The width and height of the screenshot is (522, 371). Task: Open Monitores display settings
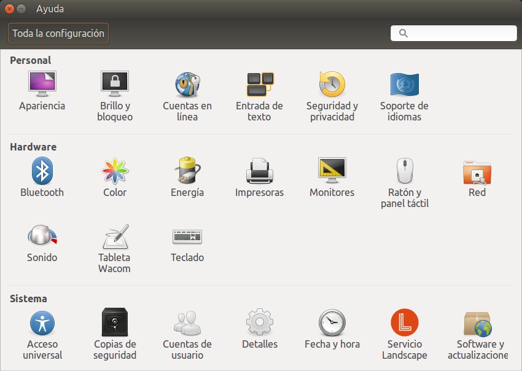pyautogui.click(x=332, y=171)
